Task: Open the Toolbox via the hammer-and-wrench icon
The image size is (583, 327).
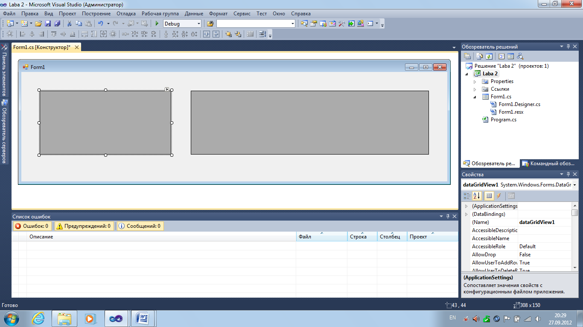Action: (x=342, y=24)
